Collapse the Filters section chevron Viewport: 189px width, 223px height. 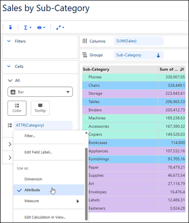tap(9, 41)
